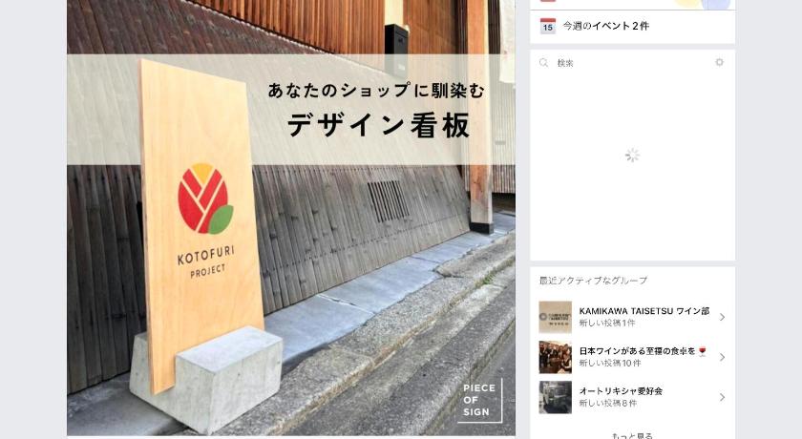Click the PIECE OF SIGN logo on the ad
Viewport: 802px width, 439px height.
pos(479,400)
